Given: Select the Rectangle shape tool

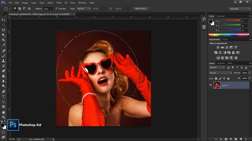Looking at the screenshot, I should point(4,107).
